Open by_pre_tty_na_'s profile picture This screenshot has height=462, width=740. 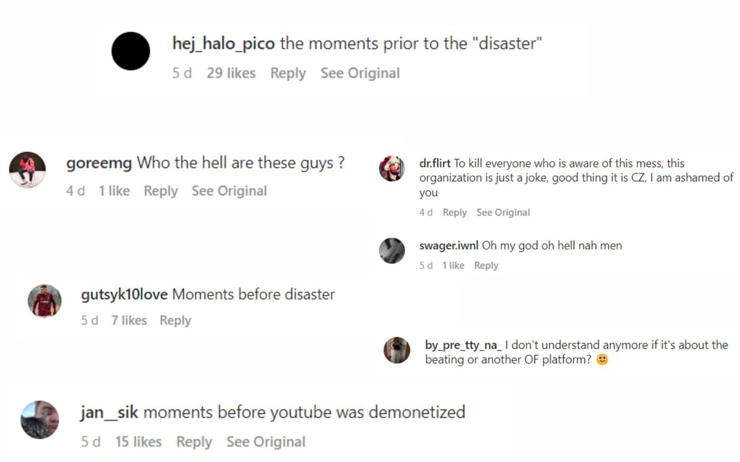click(x=397, y=351)
